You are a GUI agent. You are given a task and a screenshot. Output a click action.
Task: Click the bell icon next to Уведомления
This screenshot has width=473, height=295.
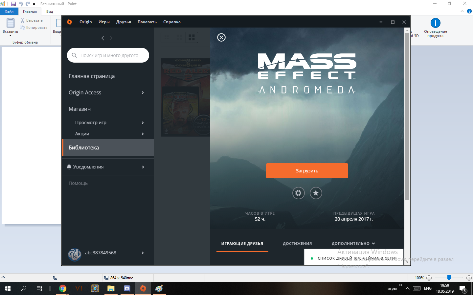point(69,167)
